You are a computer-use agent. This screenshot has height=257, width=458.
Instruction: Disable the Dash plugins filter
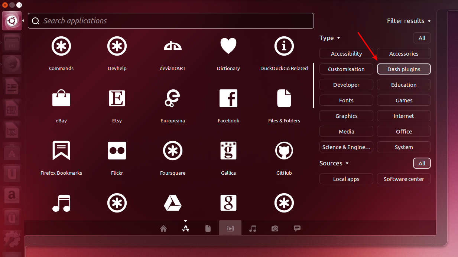pos(404,69)
